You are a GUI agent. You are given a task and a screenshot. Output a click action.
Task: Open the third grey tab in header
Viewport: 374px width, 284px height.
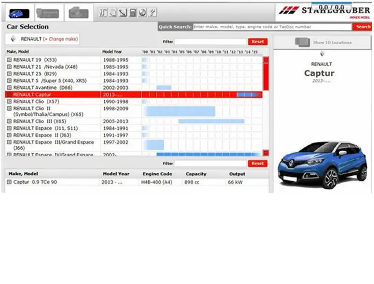[x=79, y=13]
